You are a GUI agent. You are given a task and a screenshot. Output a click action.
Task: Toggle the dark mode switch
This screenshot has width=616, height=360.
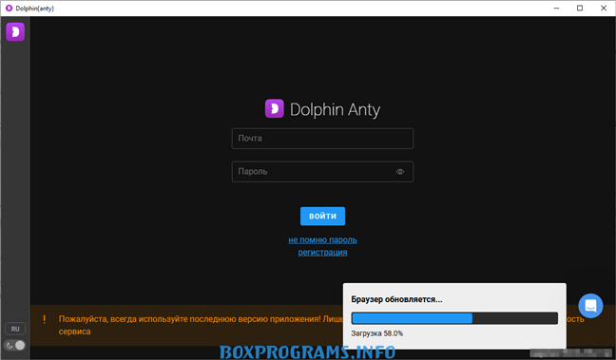(x=15, y=345)
